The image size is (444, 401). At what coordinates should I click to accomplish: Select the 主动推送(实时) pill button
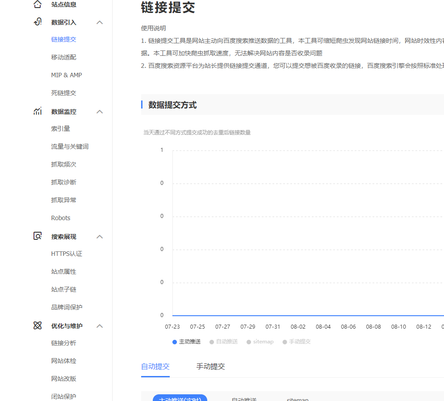180,398
